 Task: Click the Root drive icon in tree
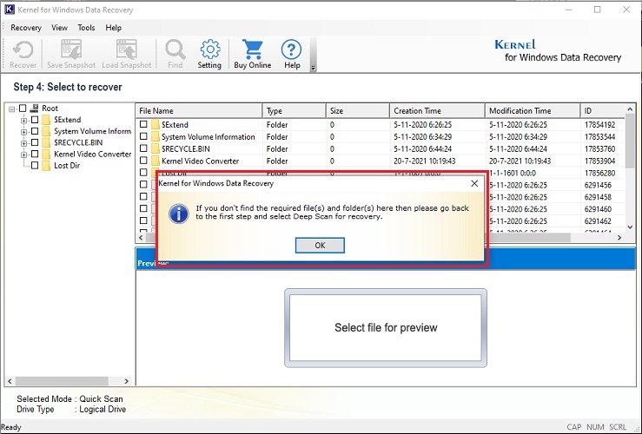[35, 108]
